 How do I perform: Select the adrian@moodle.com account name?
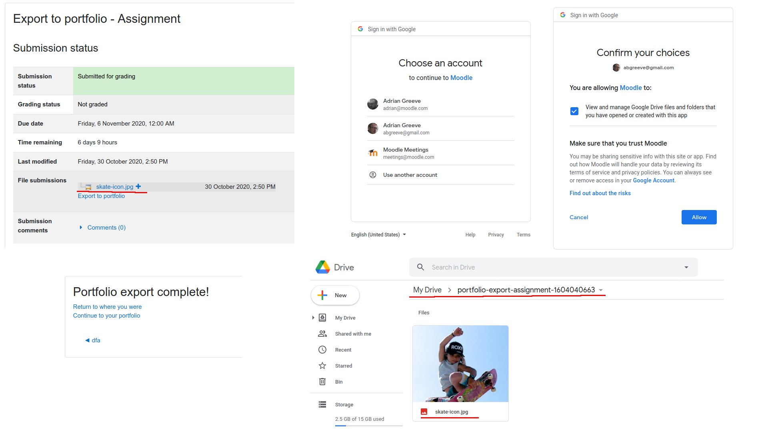[x=402, y=101]
